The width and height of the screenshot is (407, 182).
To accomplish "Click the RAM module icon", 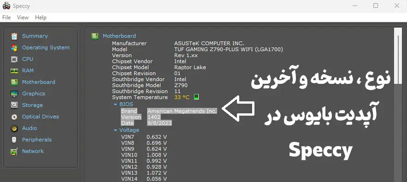I will tap(14, 70).
